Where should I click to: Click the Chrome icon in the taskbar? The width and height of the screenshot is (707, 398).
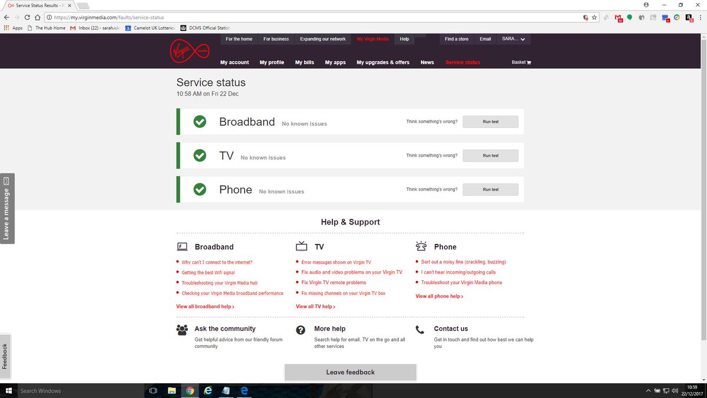[x=190, y=390]
